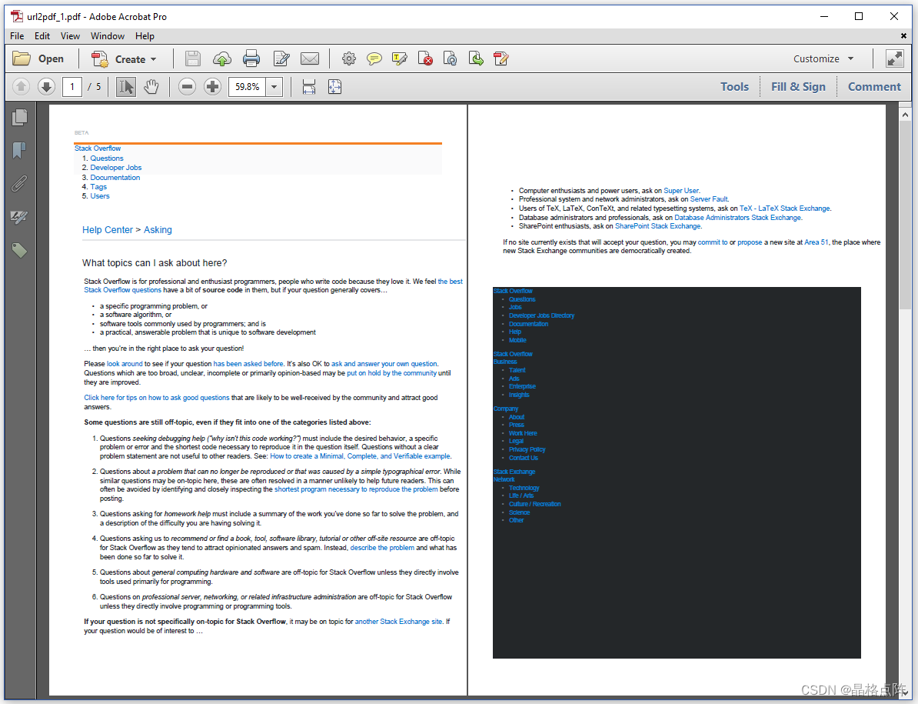Click the page number input field
918x704 pixels.
coord(72,87)
